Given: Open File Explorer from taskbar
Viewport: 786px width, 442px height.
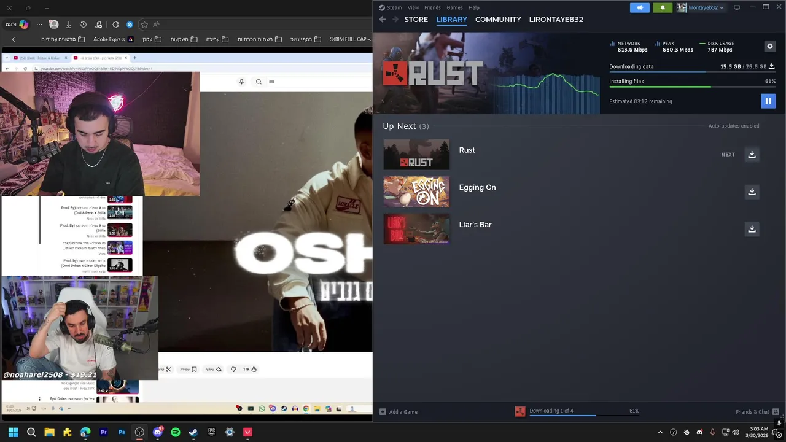Looking at the screenshot, I should click(x=49, y=432).
